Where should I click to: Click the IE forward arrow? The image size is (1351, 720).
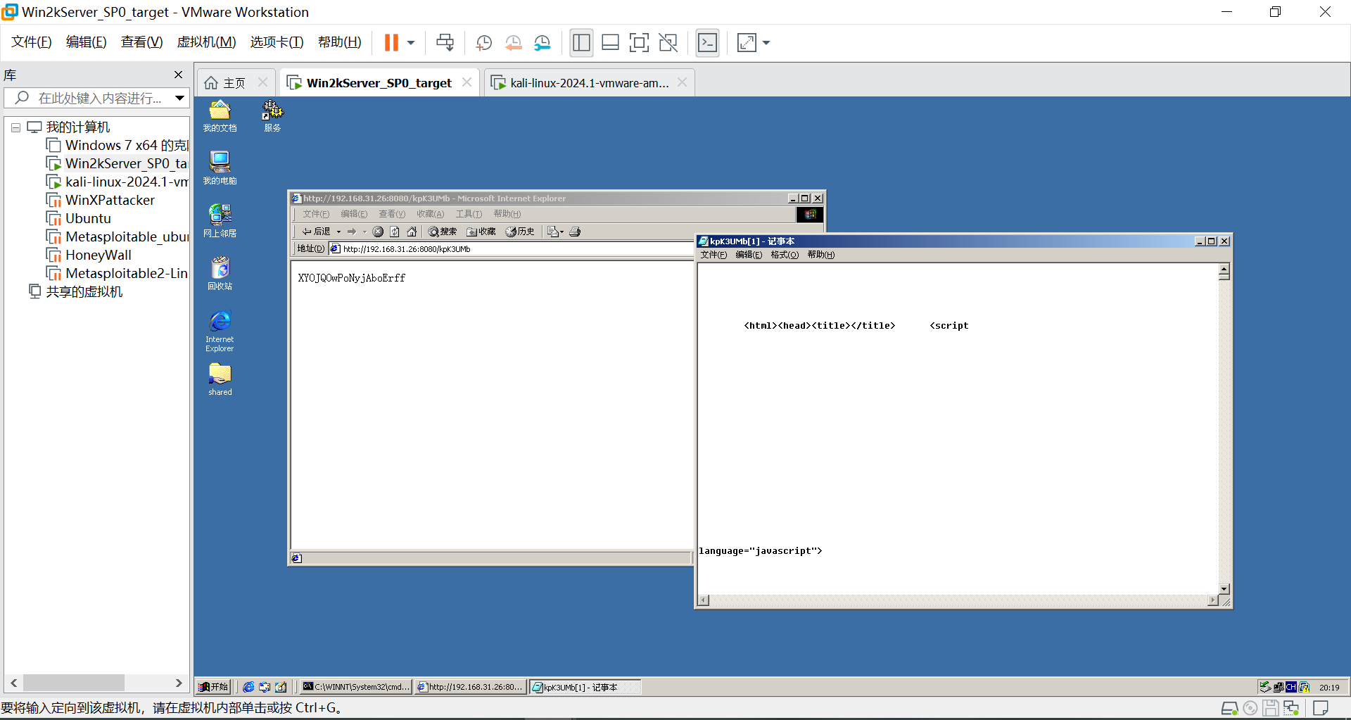(x=352, y=232)
